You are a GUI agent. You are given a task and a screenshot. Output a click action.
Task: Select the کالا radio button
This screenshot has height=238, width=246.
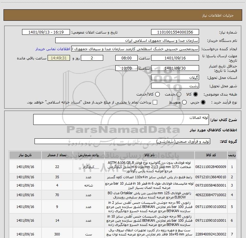pyautogui.click(x=195, y=94)
